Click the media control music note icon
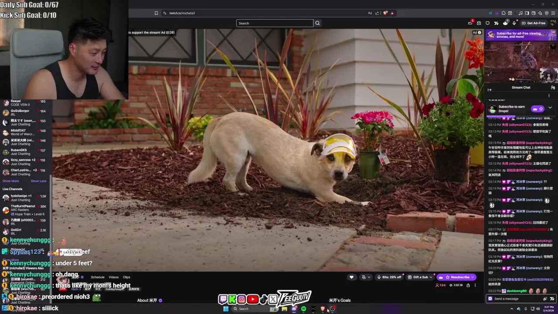Screen dimensions: 558x314 (x=521, y=13)
